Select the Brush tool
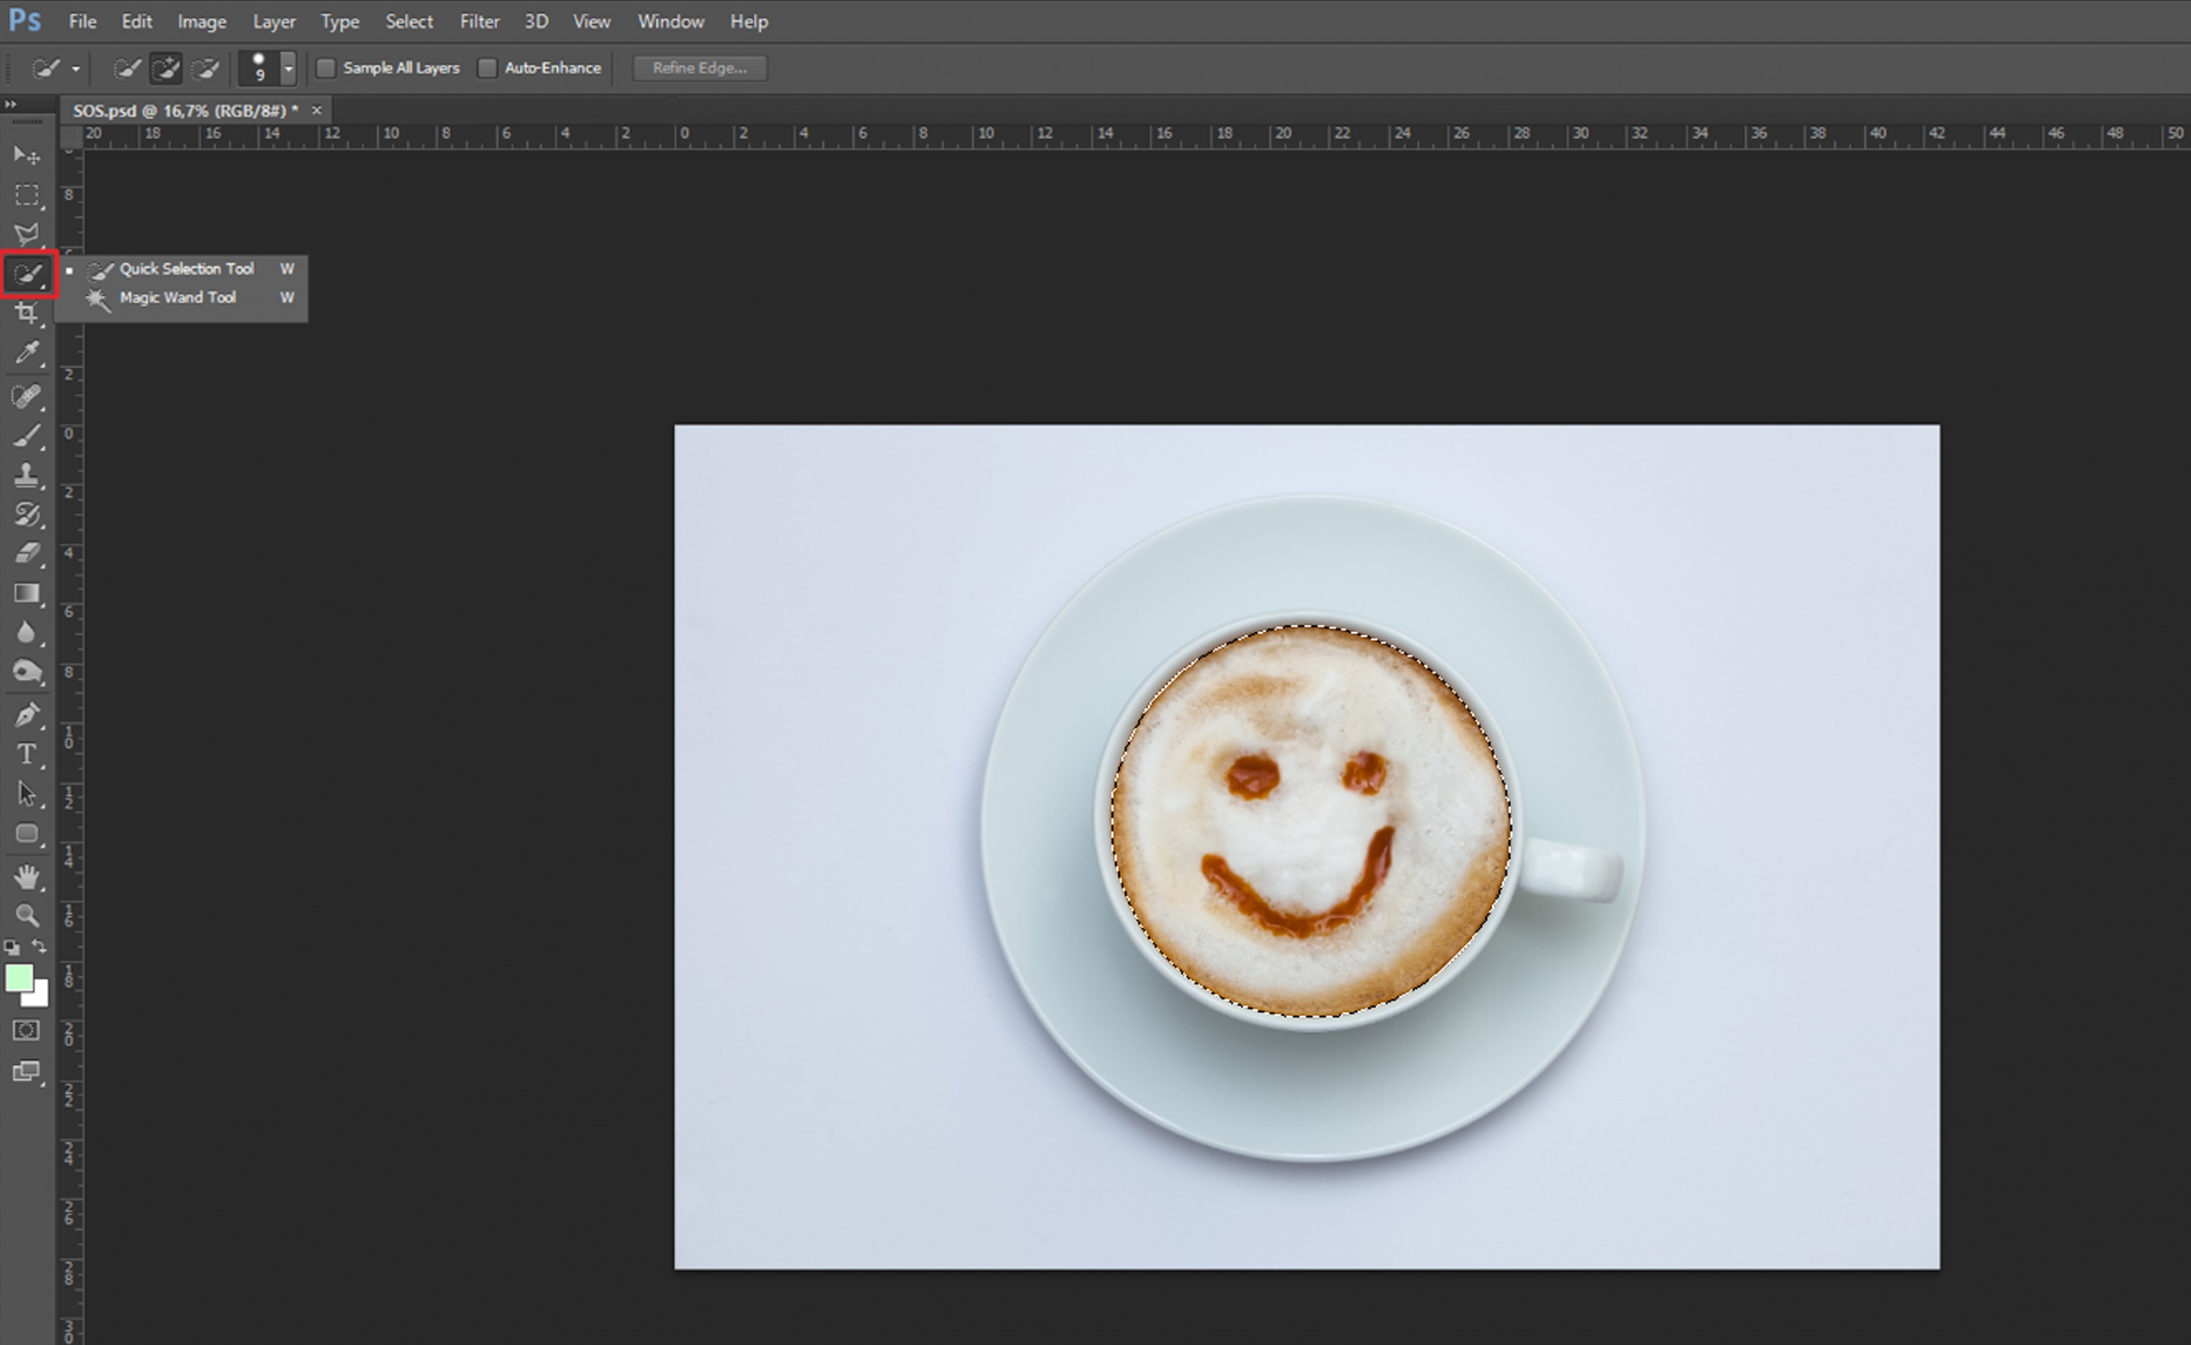 tap(27, 436)
